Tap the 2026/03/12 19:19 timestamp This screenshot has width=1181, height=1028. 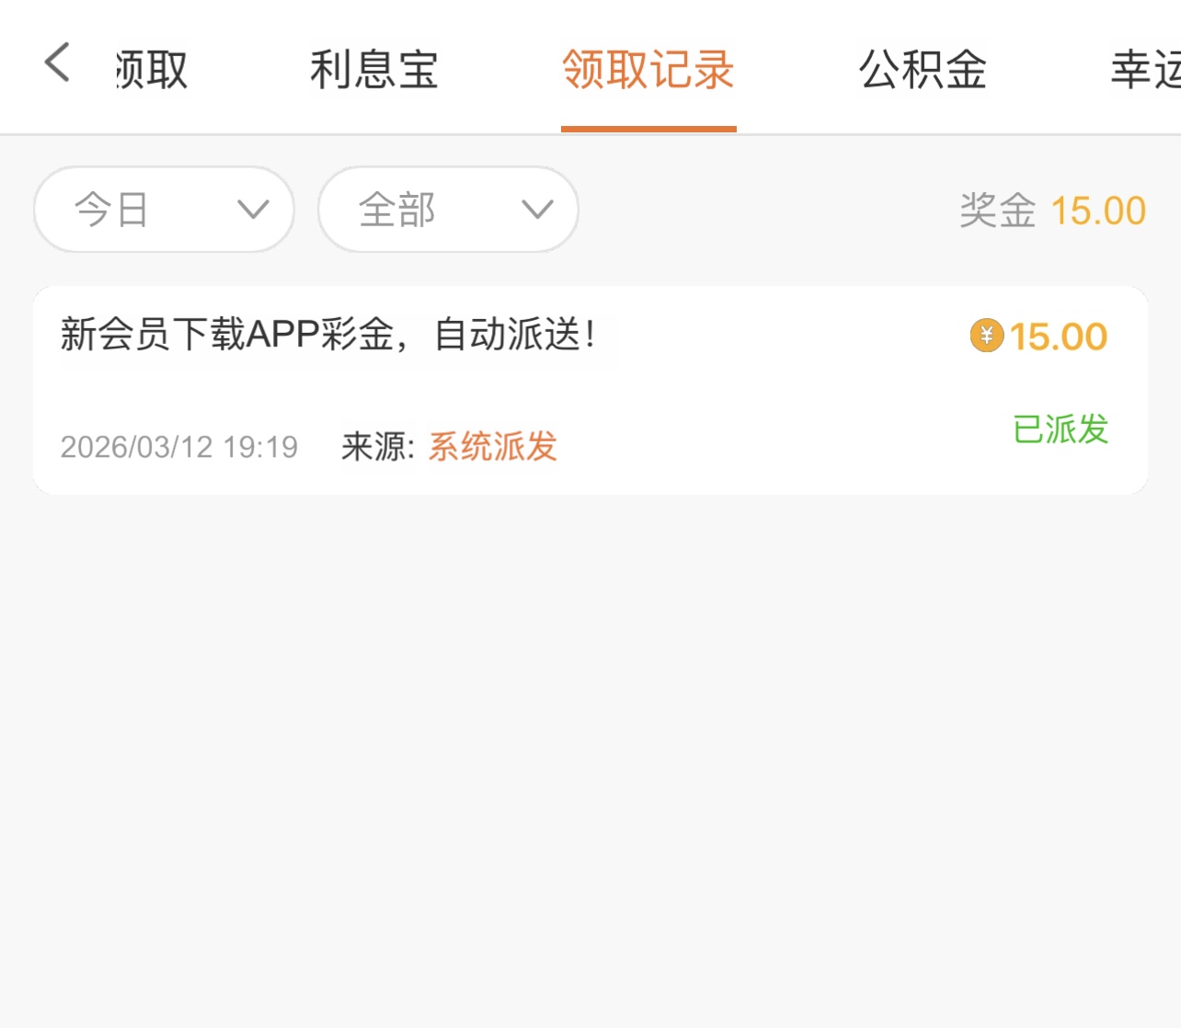pos(179,447)
